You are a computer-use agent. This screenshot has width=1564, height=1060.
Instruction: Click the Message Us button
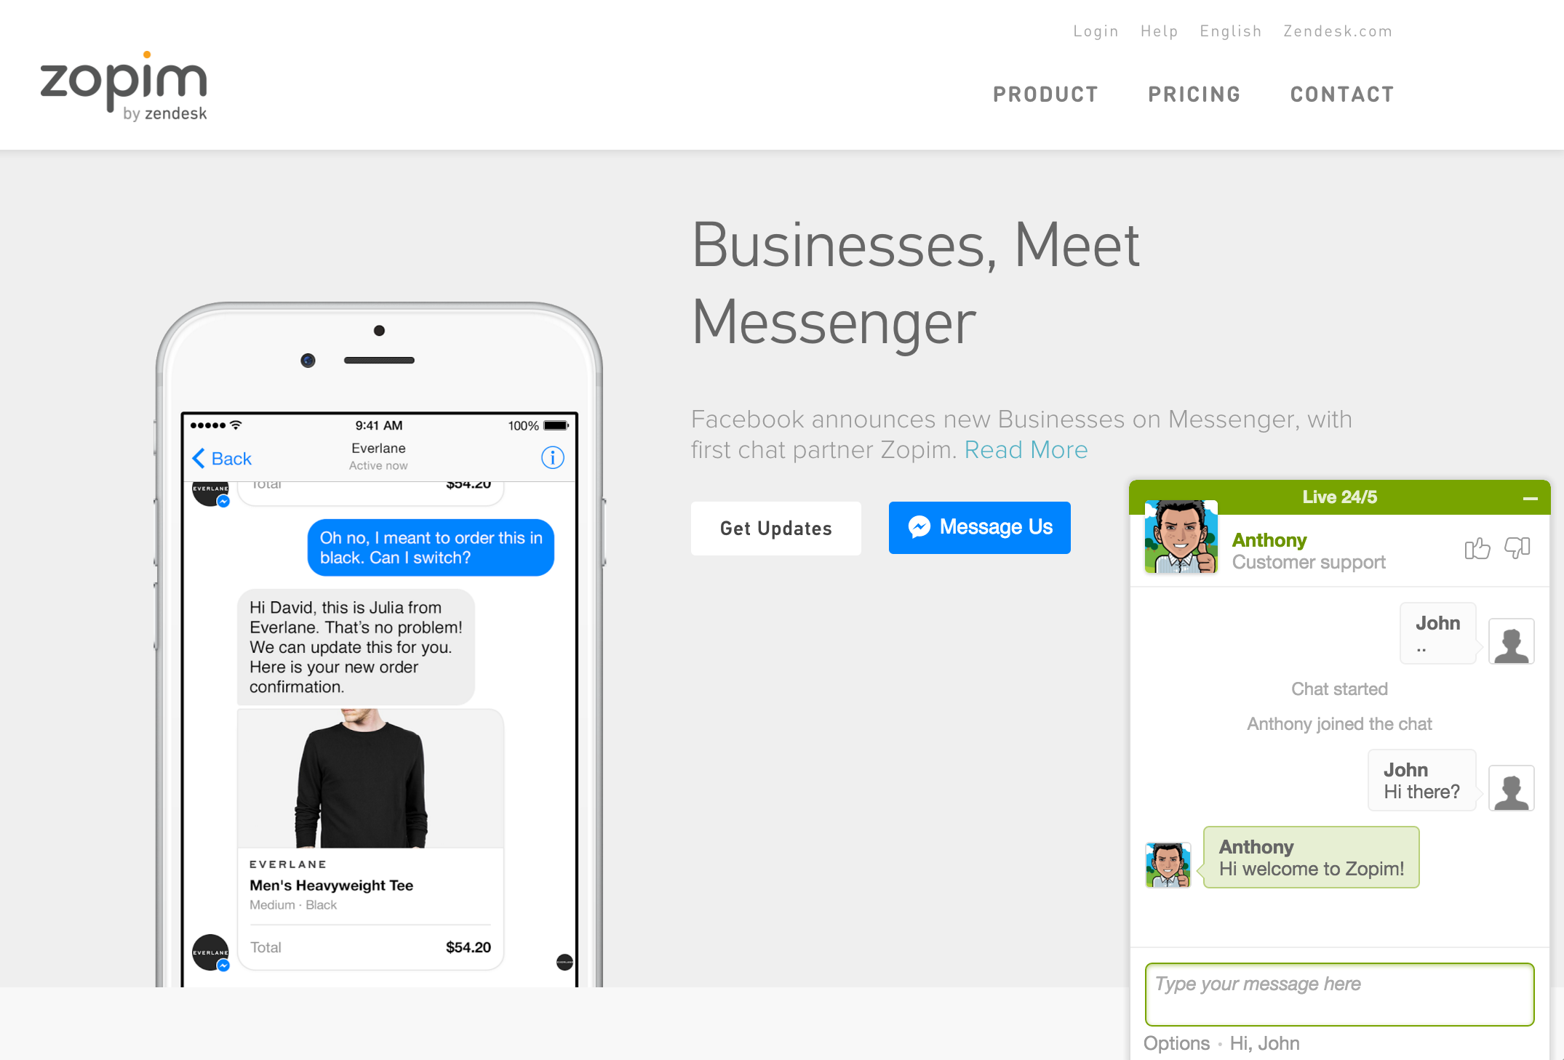(x=981, y=526)
